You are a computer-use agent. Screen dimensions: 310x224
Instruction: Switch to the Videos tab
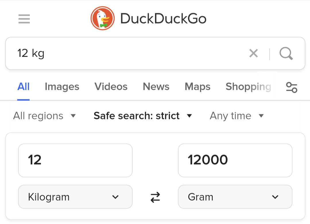coord(111,87)
